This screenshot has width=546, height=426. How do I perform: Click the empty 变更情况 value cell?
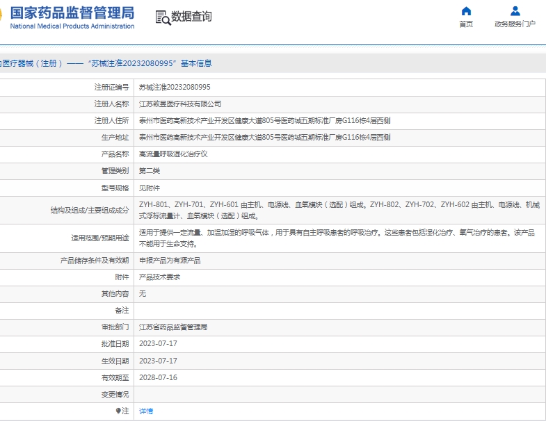pyautogui.click(x=340, y=394)
